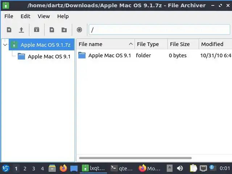Switch to virtual desktop 2
232x174 pixels.
point(25,168)
